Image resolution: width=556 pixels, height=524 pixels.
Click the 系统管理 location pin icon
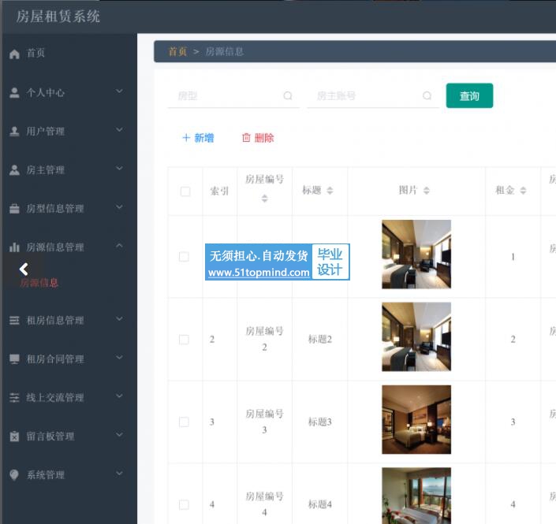tap(14, 475)
